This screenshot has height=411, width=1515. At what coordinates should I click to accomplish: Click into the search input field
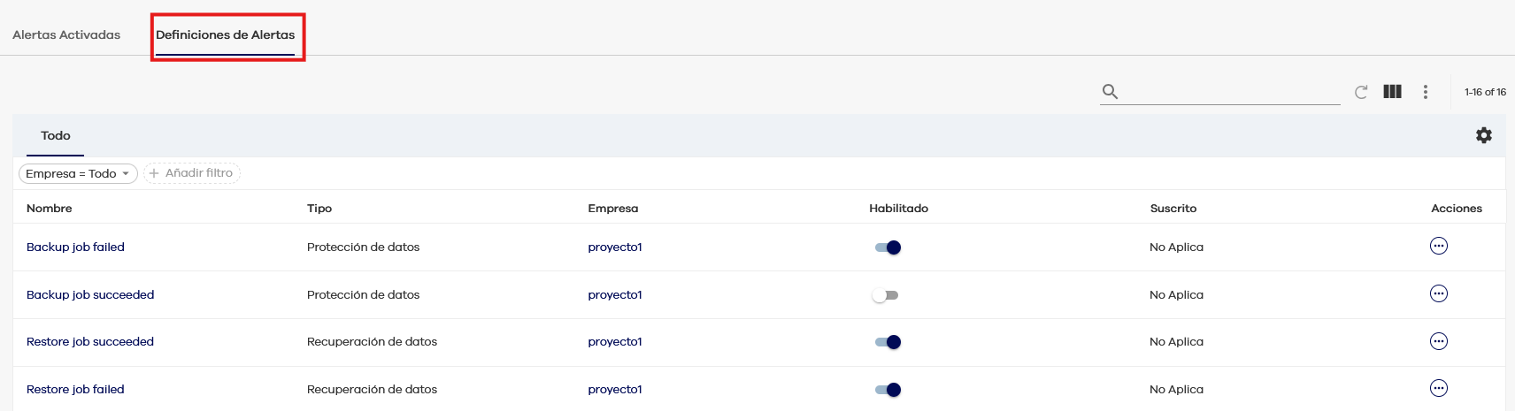pyautogui.click(x=1230, y=92)
